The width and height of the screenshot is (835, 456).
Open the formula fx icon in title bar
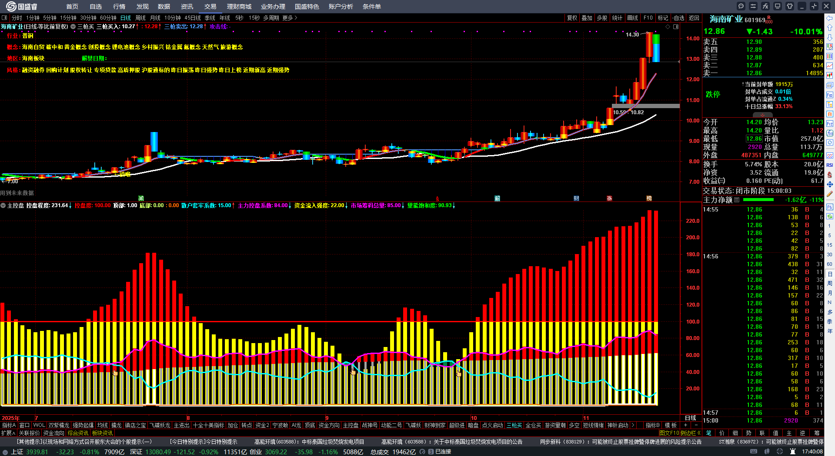coord(765,6)
